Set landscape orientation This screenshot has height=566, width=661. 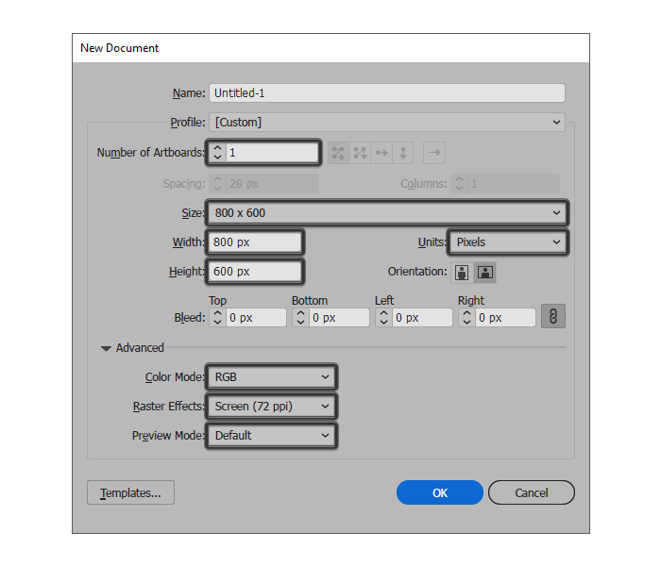485,273
